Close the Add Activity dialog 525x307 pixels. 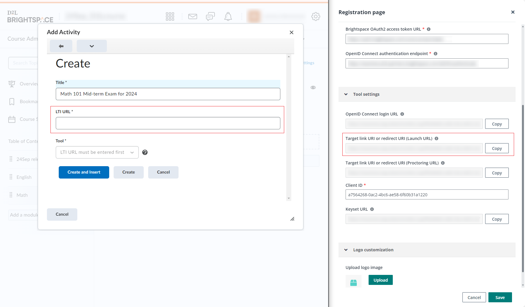(292, 32)
